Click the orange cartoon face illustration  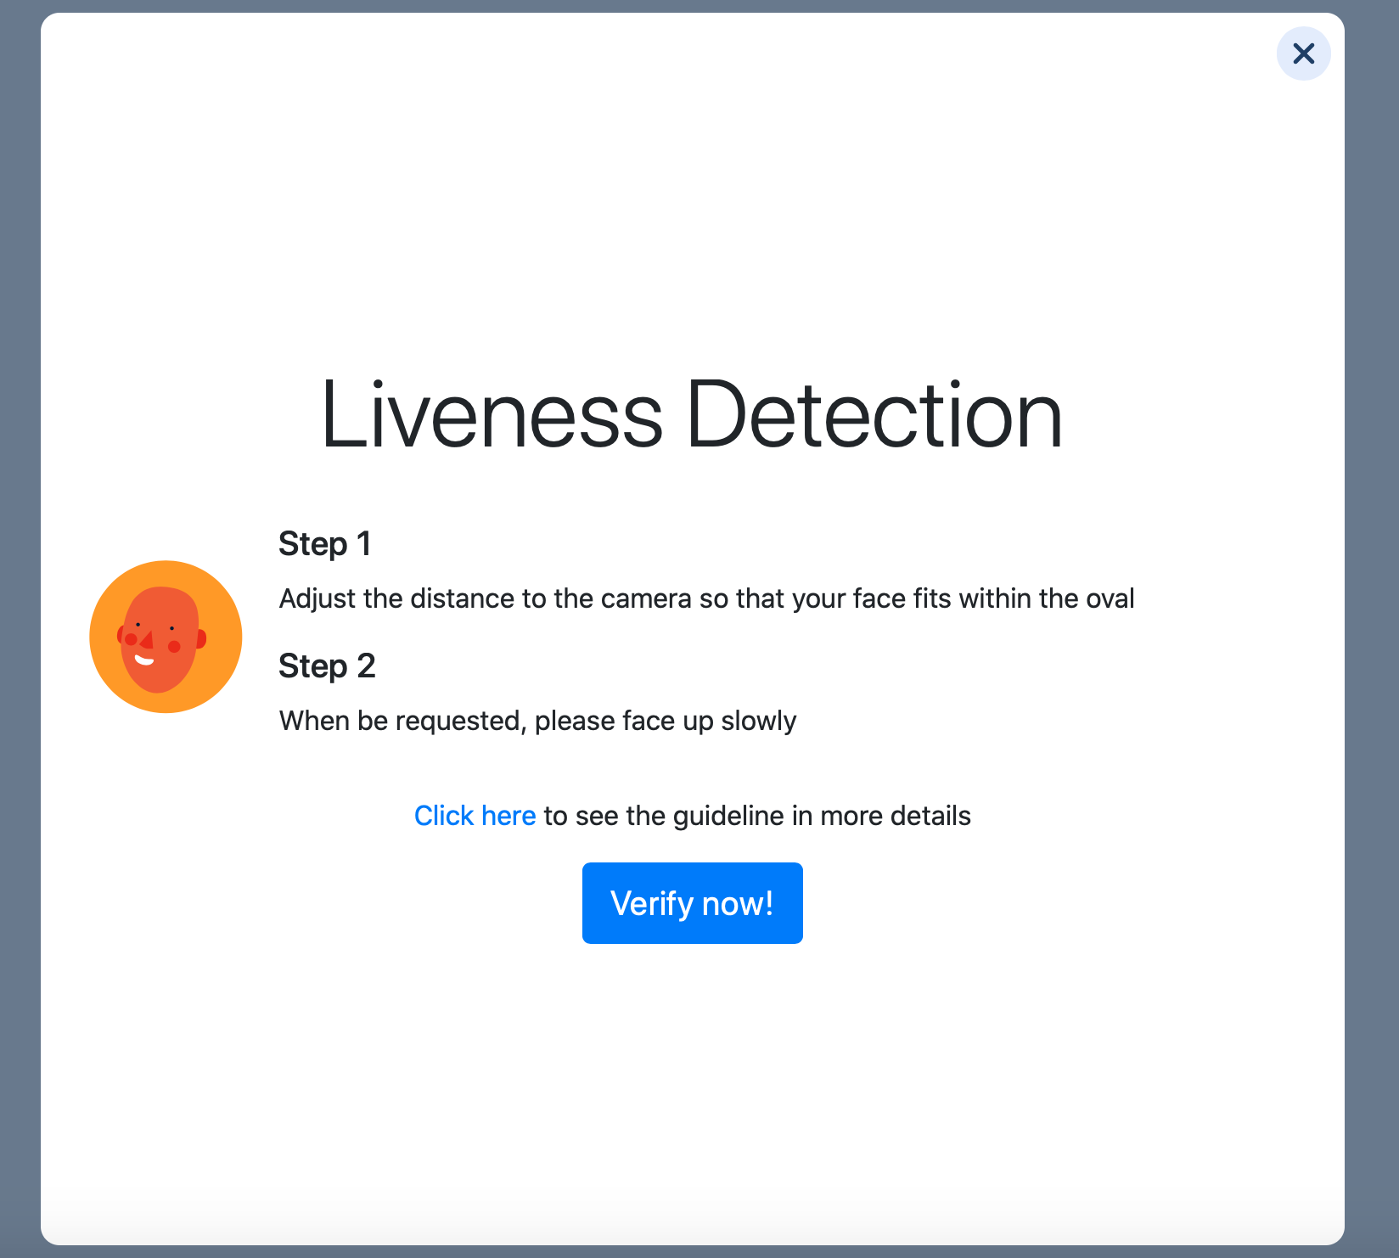pyautogui.click(x=166, y=636)
